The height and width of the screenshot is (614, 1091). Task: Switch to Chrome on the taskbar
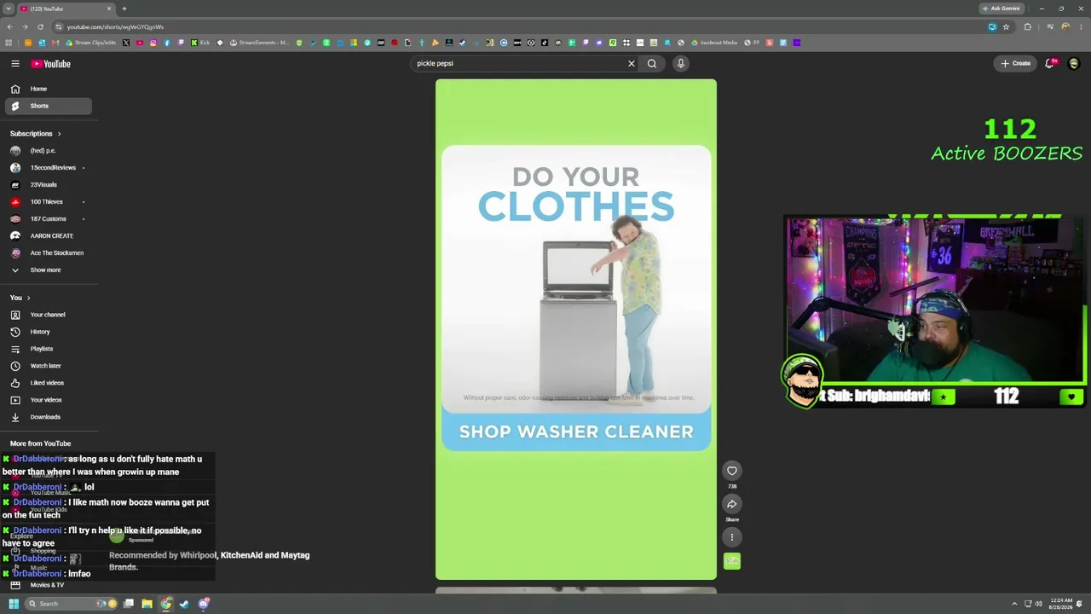click(x=165, y=604)
